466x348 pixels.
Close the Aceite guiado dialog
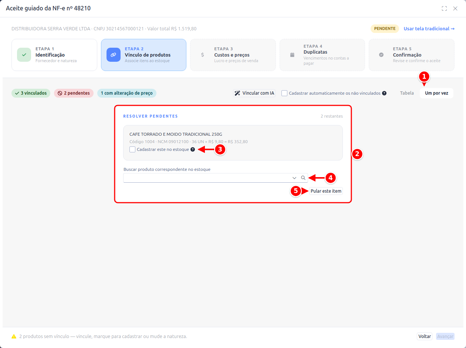(455, 9)
